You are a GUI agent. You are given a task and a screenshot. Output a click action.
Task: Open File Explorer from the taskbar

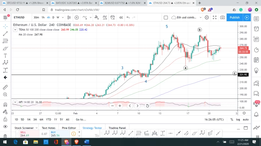(x=36, y=142)
